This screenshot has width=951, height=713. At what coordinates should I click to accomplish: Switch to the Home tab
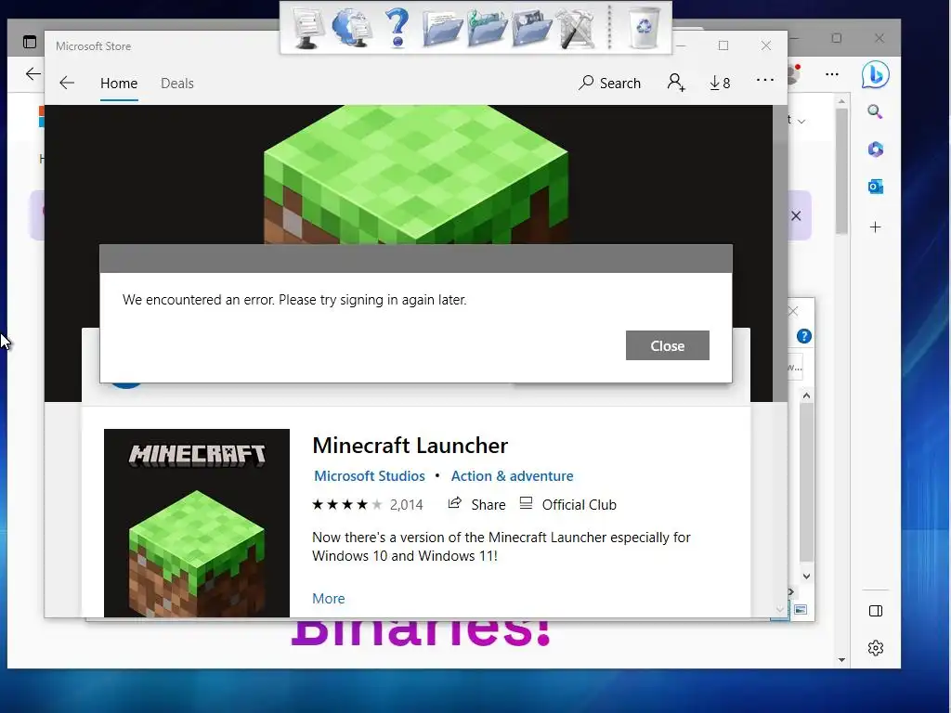(x=119, y=83)
